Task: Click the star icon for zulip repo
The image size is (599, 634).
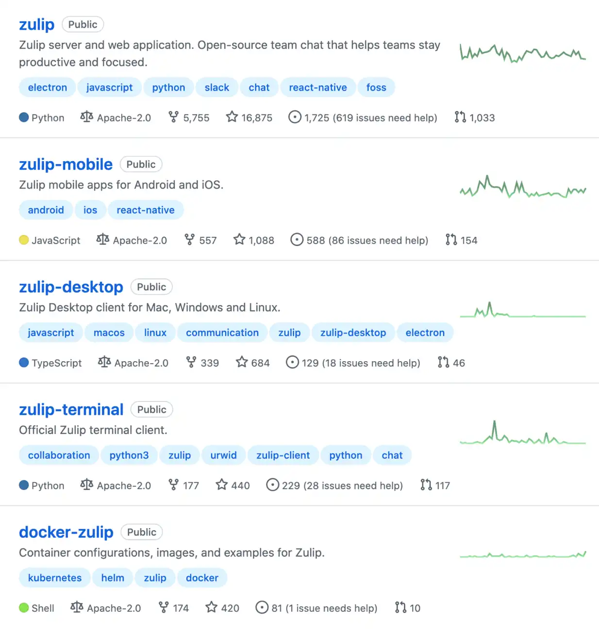Action: pos(232,117)
